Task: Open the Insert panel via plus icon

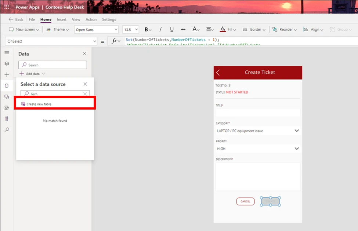Action: click(x=6, y=74)
